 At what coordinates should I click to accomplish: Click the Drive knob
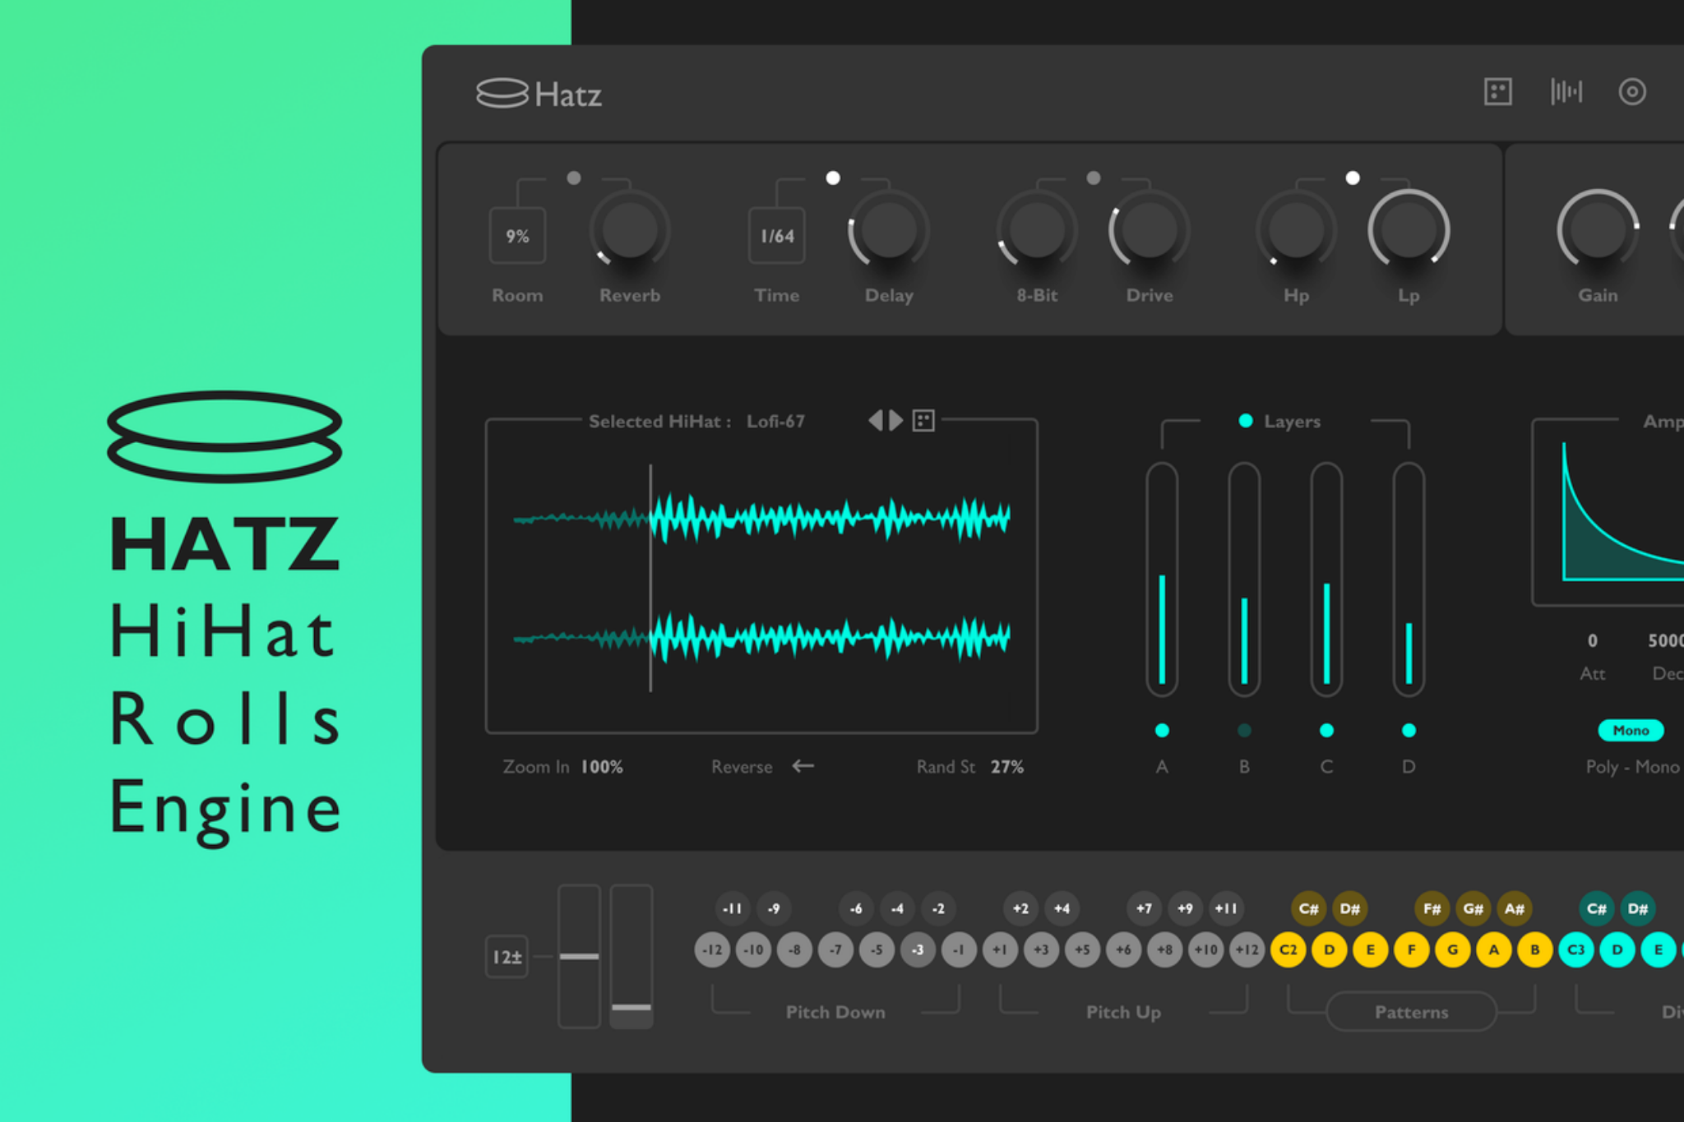tap(1149, 230)
